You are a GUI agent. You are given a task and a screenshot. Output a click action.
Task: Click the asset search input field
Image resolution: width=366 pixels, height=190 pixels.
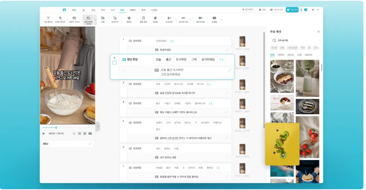294,40
